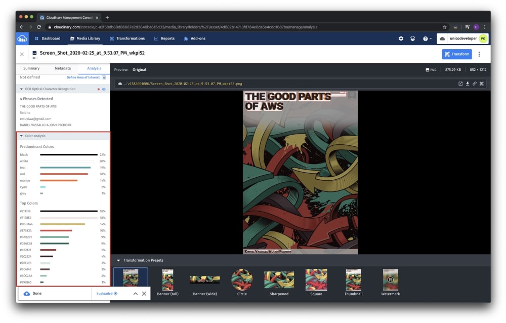Select the Sharpened preset thumbnail
This screenshot has height=323, width=506.
pyautogui.click(x=279, y=280)
